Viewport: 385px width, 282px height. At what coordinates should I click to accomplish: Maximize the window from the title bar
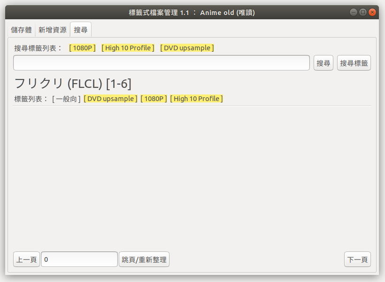[363, 12]
